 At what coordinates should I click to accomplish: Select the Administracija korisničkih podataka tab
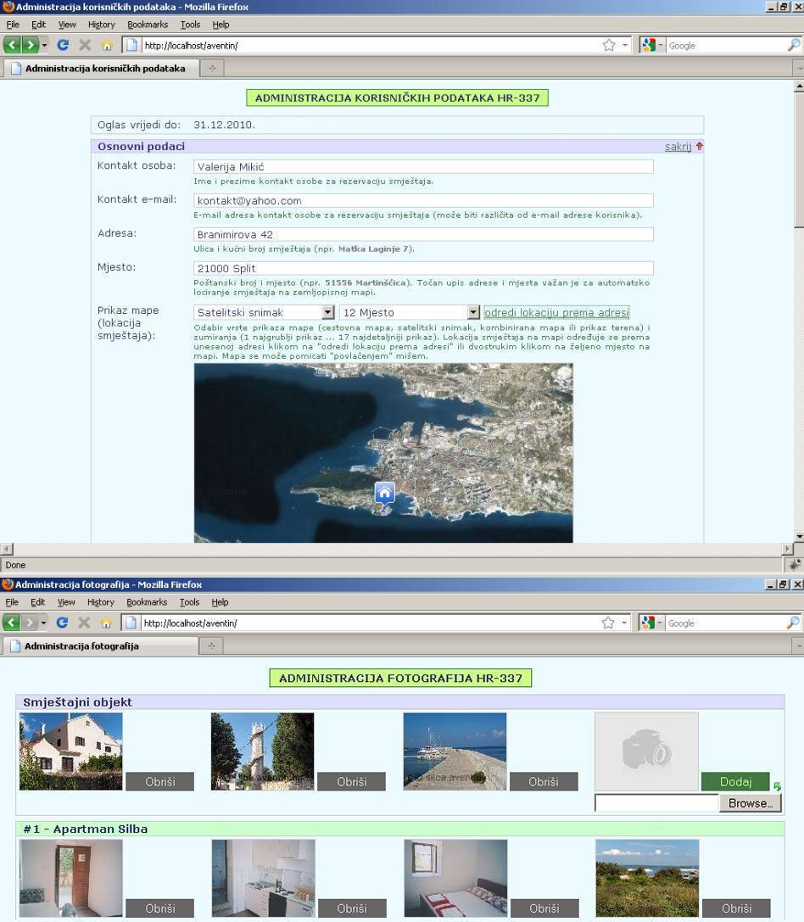click(x=103, y=69)
